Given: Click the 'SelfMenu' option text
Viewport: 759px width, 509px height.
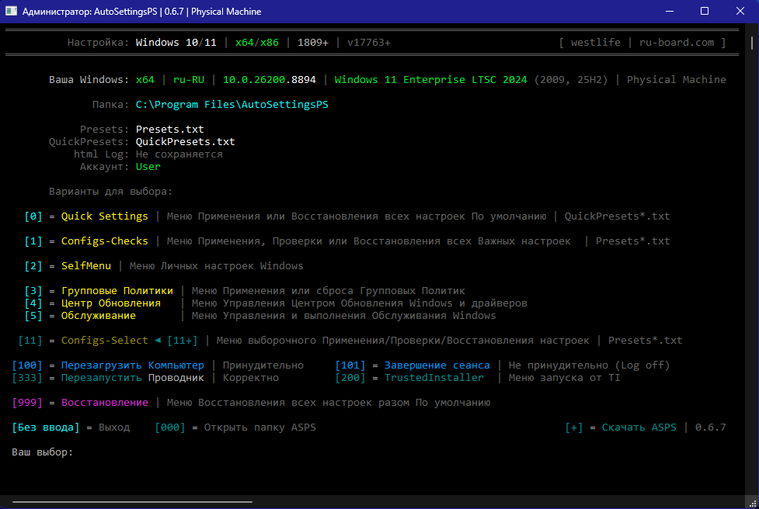Looking at the screenshot, I should tap(86, 266).
